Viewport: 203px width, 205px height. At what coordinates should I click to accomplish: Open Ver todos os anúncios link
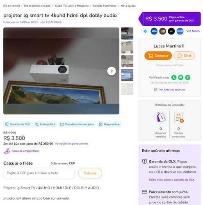172,89
